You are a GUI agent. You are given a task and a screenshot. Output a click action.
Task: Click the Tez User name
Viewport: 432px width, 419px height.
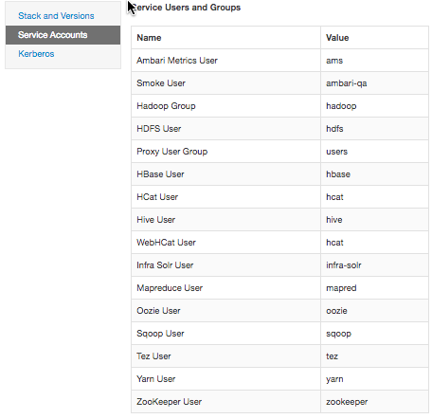[x=153, y=356]
